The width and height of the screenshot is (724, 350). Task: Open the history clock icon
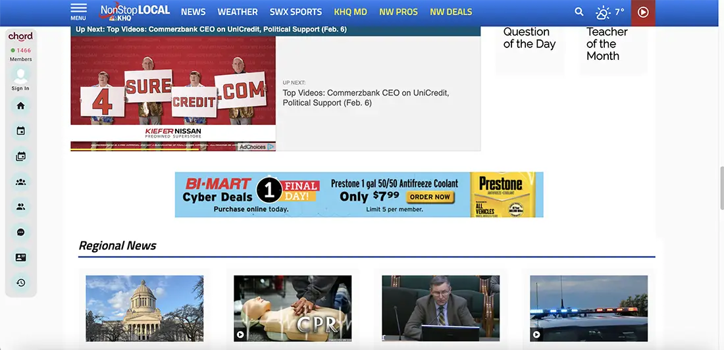pos(21,283)
